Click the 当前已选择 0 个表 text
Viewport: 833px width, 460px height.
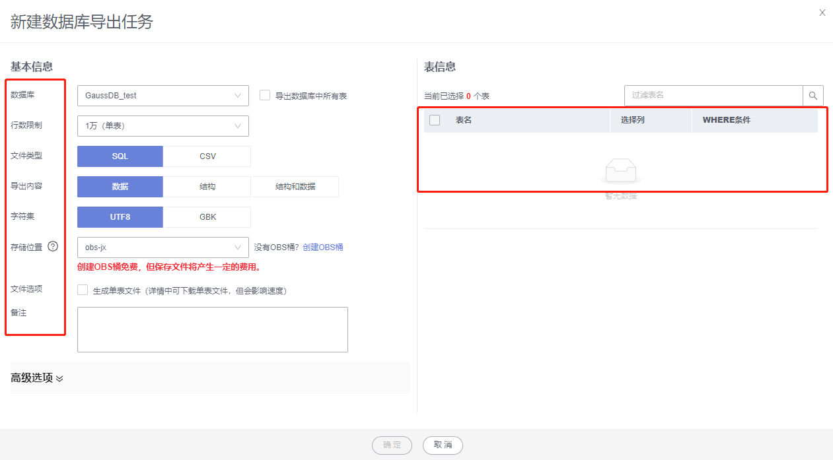coord(456,96)
